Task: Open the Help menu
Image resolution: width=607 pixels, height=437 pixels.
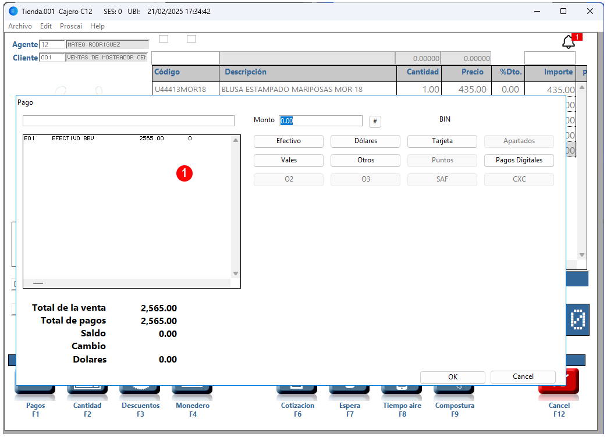Action: tap(97, 26)
